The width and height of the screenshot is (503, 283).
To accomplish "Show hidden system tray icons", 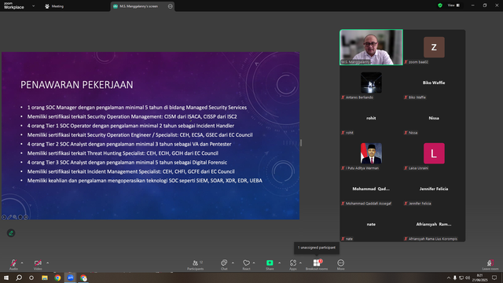I will 449,277.
